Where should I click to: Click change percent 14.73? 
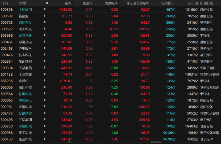tap(88, 120)
